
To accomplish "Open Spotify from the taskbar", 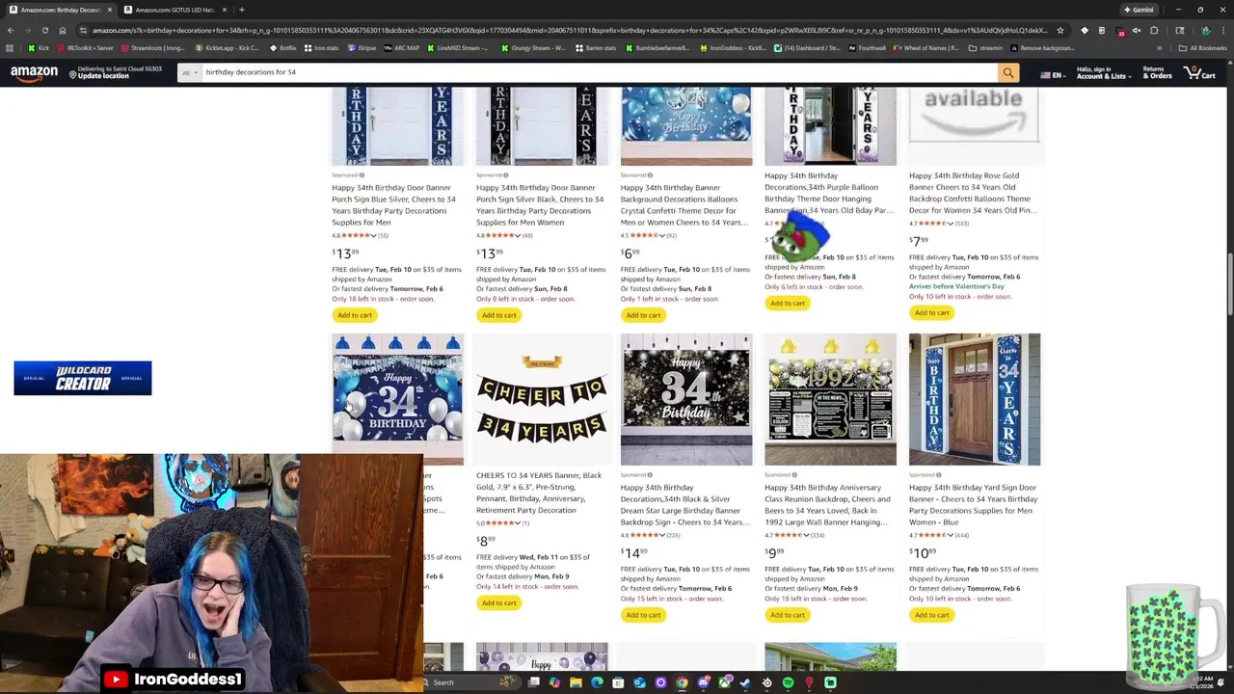I will [x=788, y=682].
